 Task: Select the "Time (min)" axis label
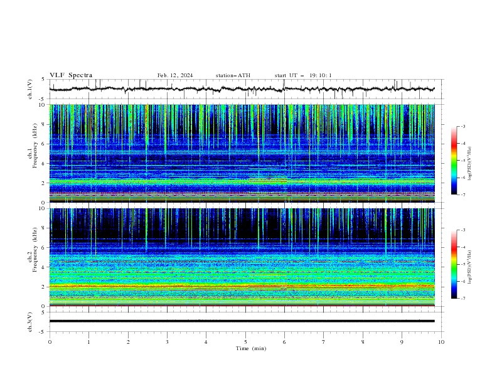(x=251, y=348)
